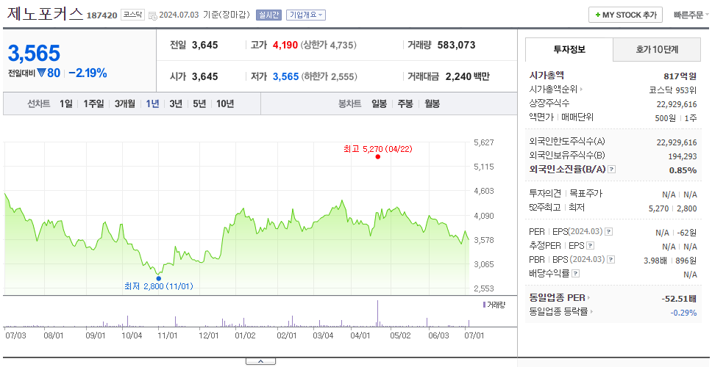Click the 거래대금 value 2,240 백만
This screenshot has width=712, height=367.
tap(468, 76)
